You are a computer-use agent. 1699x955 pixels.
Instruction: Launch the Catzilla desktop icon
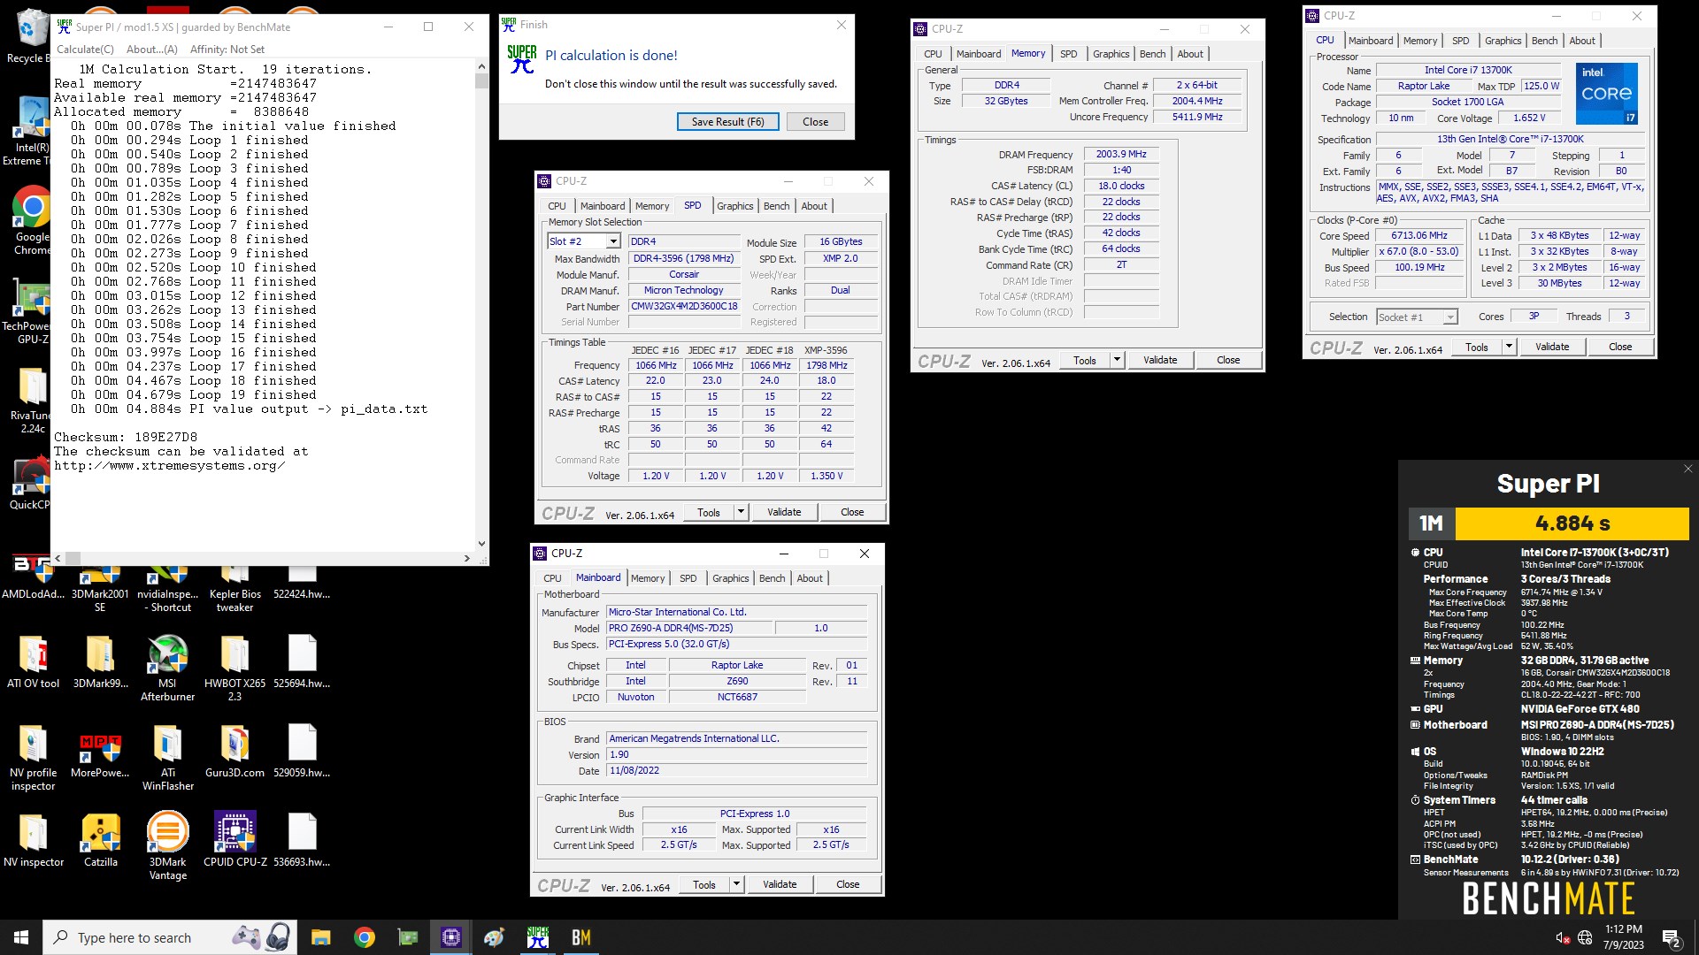coord(100,840)
